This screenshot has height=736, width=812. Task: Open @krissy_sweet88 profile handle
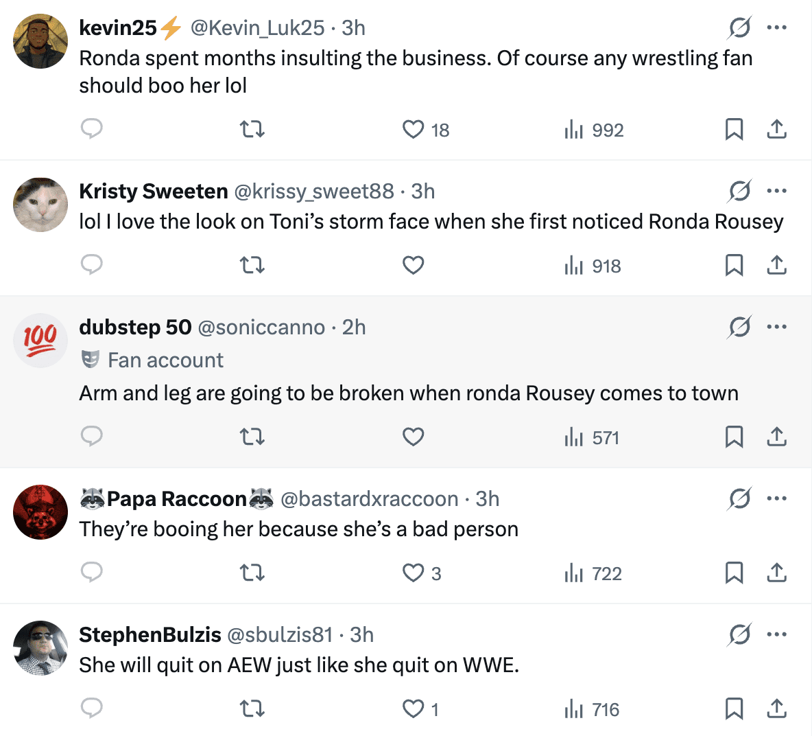point(314,191)
